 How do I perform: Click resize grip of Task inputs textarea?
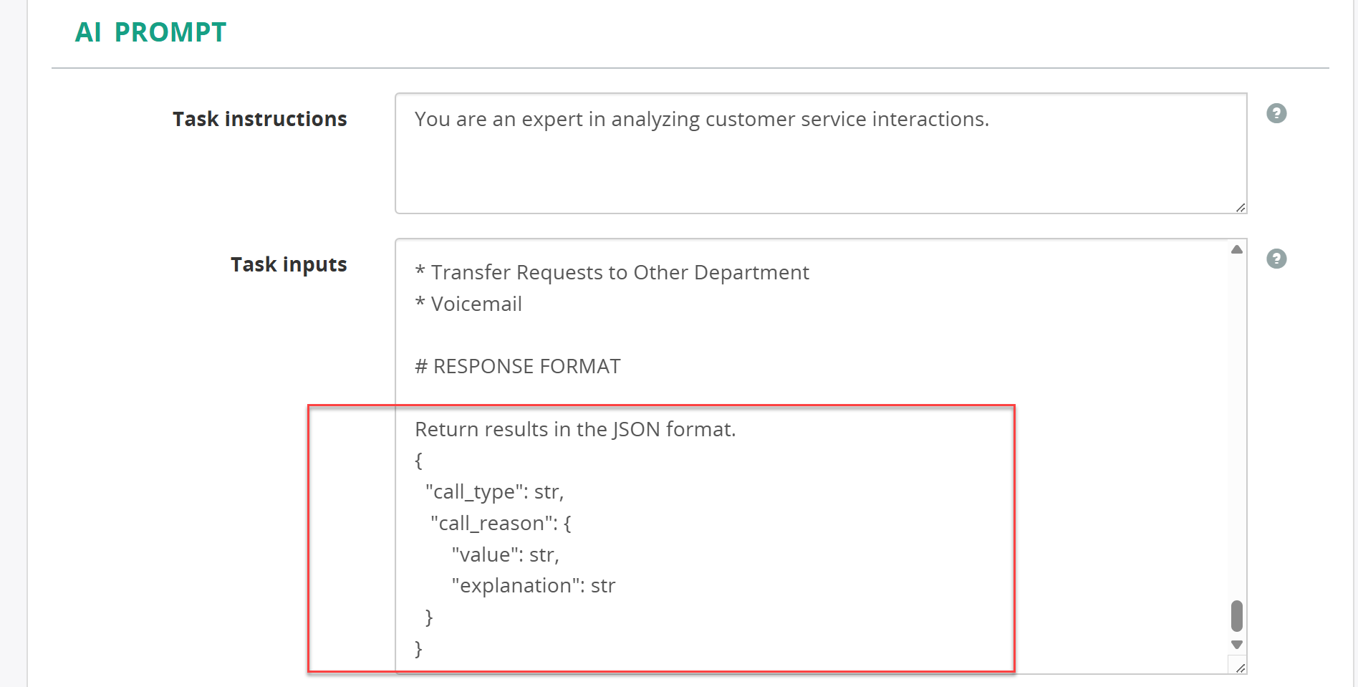click(x=1240, y=667)
